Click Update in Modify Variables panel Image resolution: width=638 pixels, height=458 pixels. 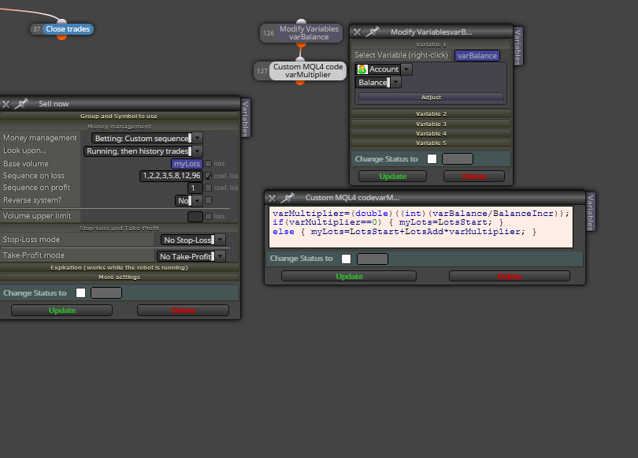pos(393,177)
